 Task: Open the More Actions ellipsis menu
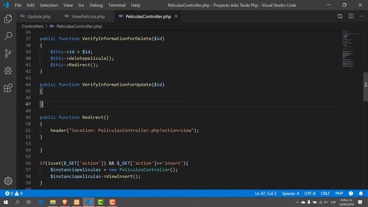(362, 16)
